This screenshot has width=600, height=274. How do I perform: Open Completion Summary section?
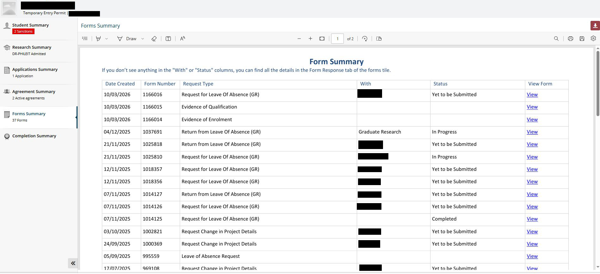pyautogui.click(x=39, y=136)
